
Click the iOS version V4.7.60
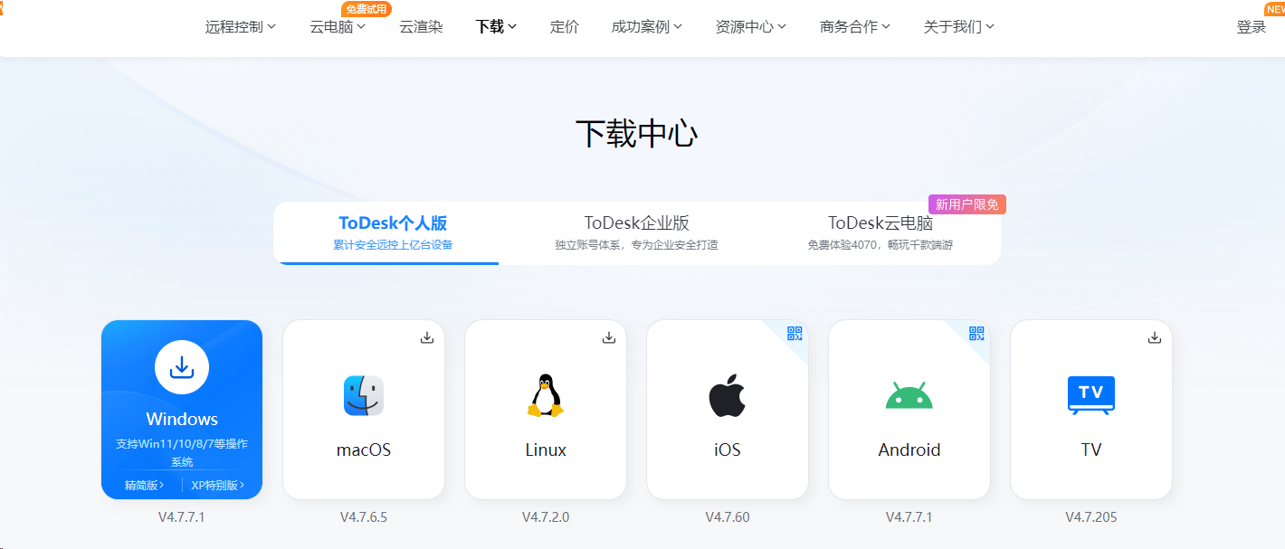point(728,517)
